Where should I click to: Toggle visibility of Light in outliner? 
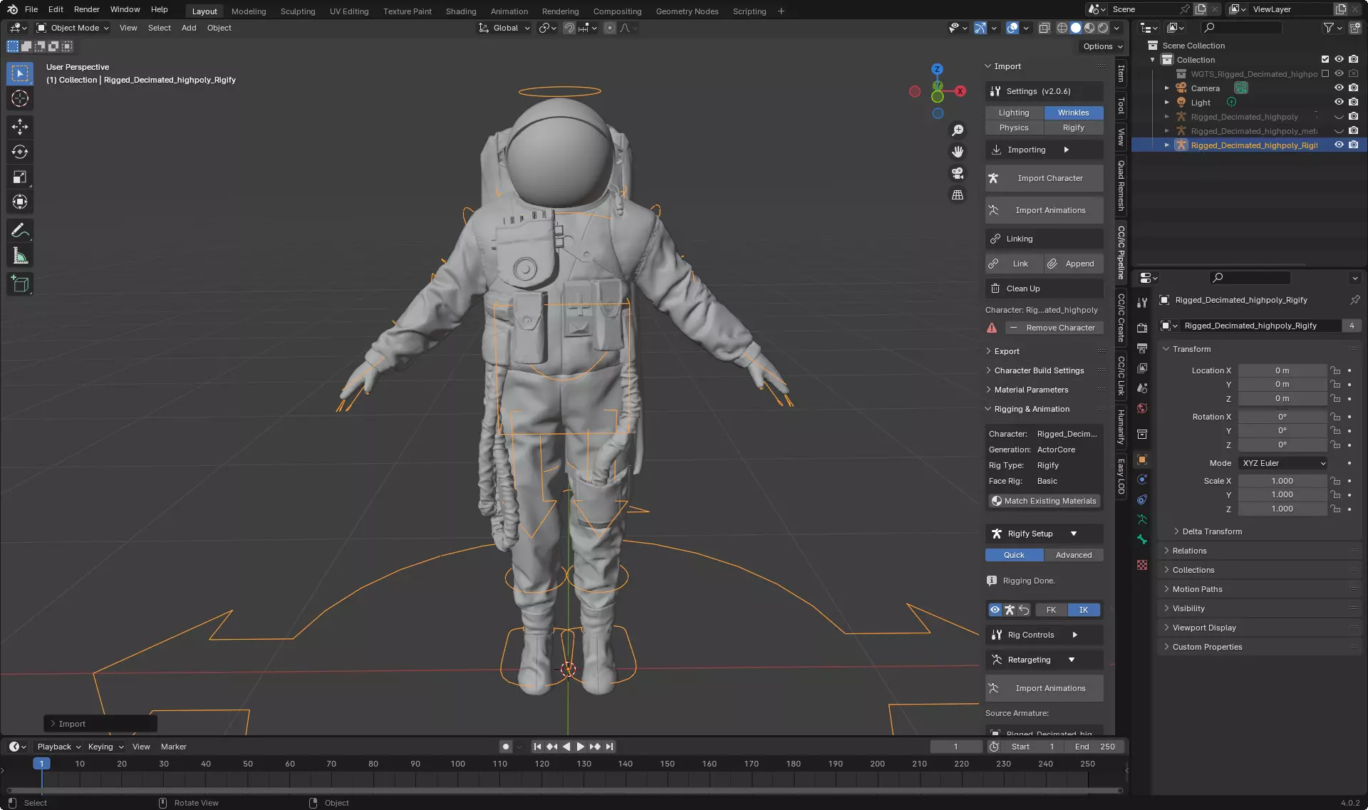(1339, 102)
